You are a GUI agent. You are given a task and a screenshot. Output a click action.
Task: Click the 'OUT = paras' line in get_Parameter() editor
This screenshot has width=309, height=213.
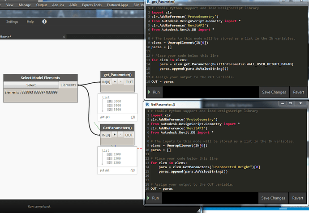pos(163,82)
